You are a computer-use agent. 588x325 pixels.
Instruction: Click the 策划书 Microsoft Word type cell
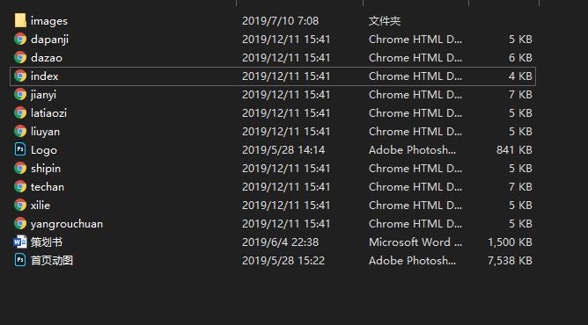coord(415,242)
